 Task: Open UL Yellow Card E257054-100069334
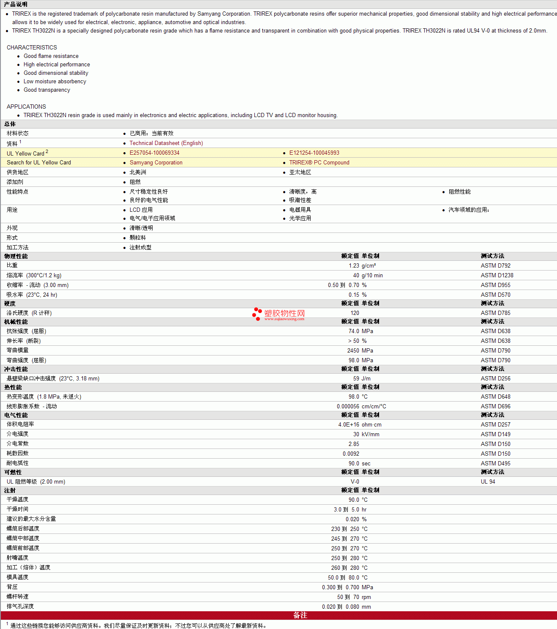coord(155,153)
